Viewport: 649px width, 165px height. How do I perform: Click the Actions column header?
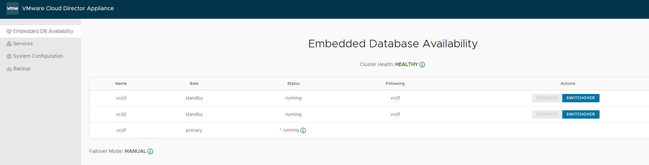pyautogui.click(x=567, y=84)
